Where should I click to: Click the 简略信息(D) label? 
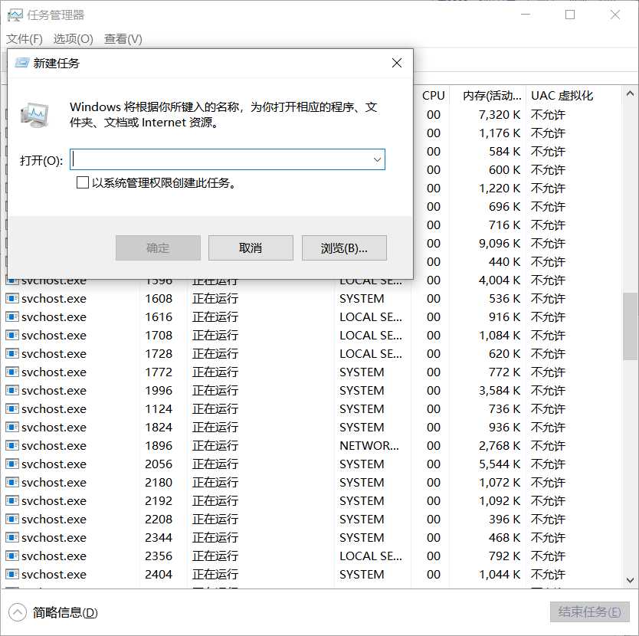pyautogui.click(x=65, y=612)
